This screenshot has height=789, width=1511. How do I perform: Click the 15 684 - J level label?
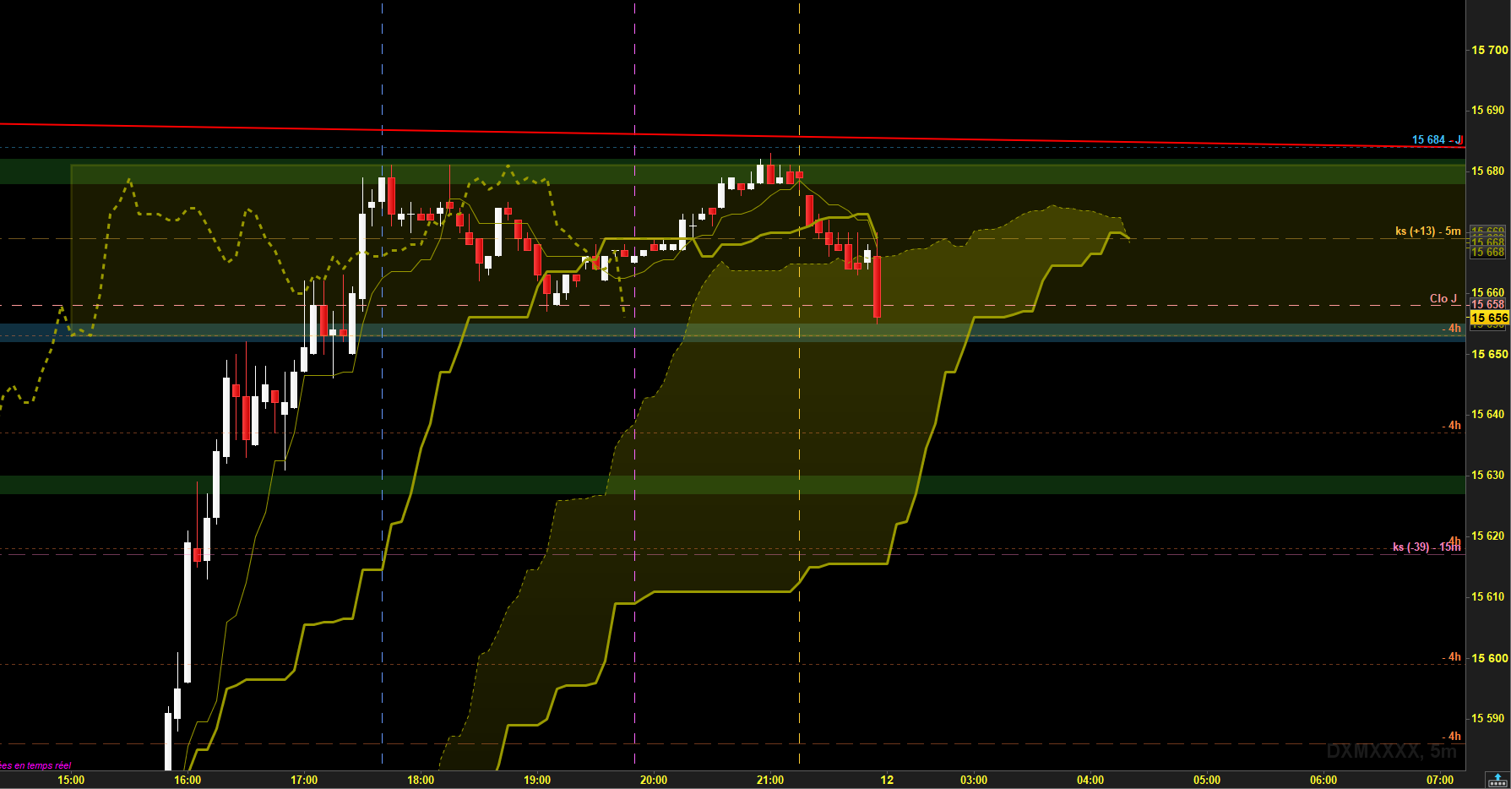(1437, 139)
